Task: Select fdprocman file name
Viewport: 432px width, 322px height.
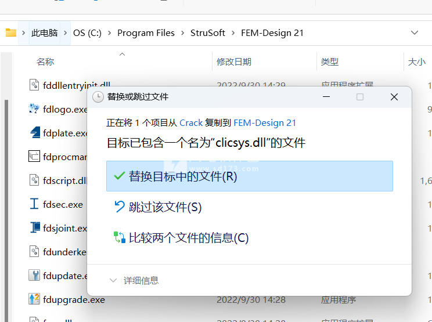Action: coord(65,157)
